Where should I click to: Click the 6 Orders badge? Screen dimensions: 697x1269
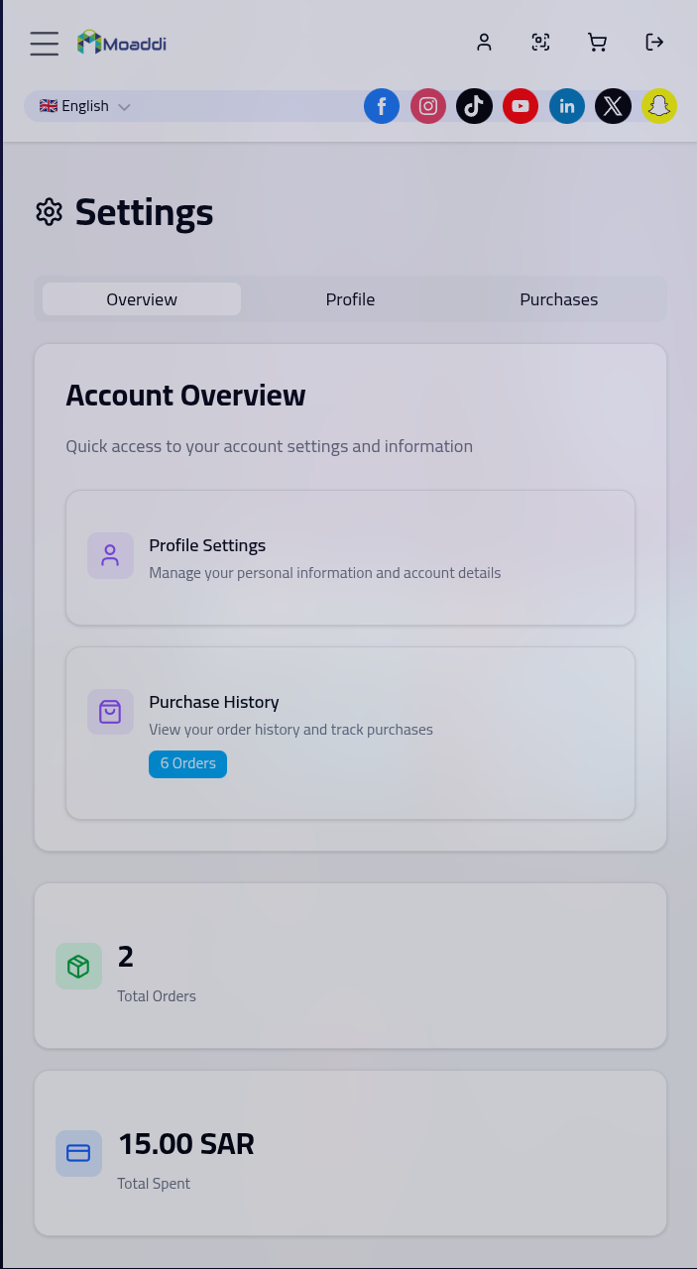(187, 764)
